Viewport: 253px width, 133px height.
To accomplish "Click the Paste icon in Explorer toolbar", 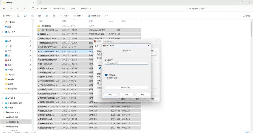I will [x=33, y=16].
